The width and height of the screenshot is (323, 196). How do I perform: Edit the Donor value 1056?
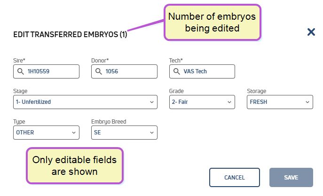(x=124, y=71)
